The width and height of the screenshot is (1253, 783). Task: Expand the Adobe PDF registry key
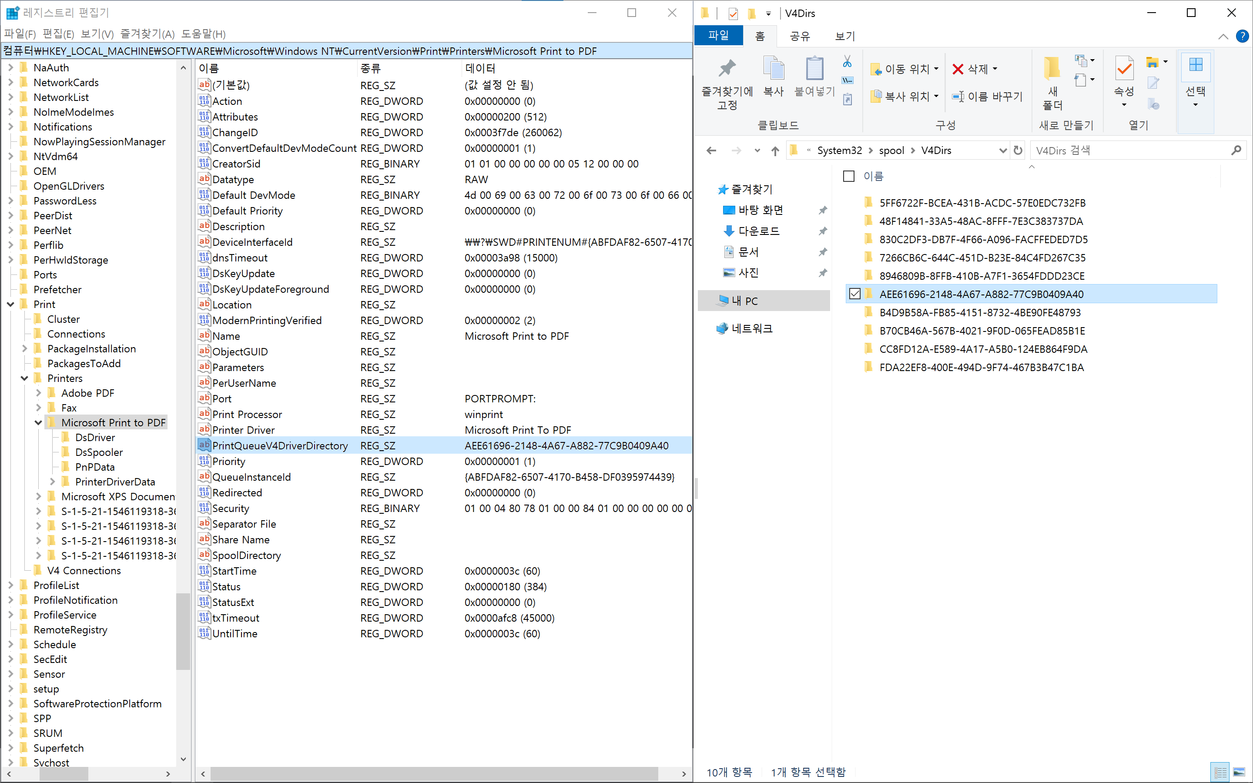coord(38,393)
